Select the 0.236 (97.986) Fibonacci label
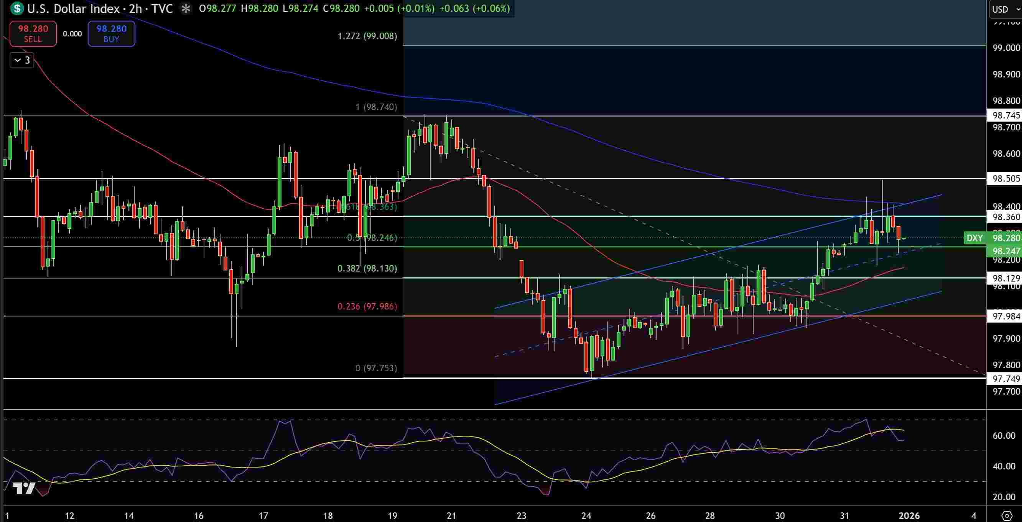This screenshot has height=522, width=1022. coord(367,306)
